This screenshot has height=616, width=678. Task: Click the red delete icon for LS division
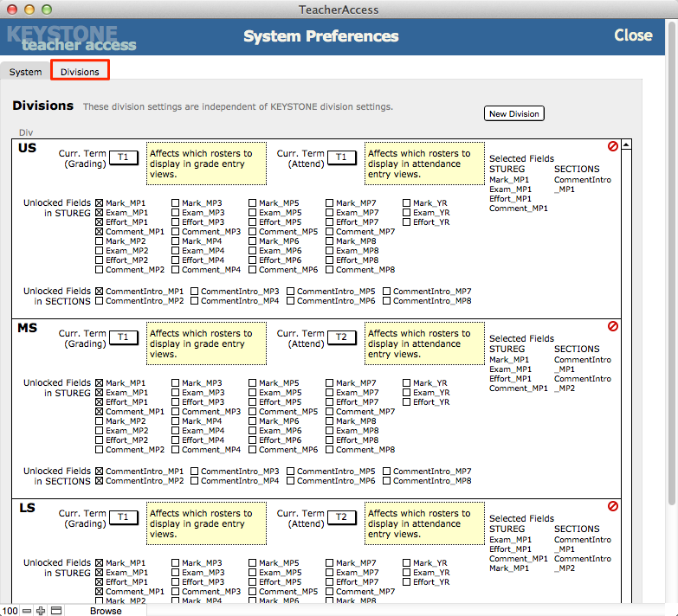613,506
